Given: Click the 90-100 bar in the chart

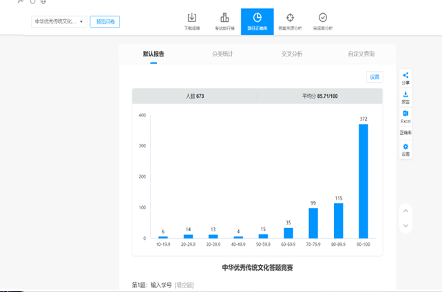Looking at the screenshot, I should [x=363, y=181].
